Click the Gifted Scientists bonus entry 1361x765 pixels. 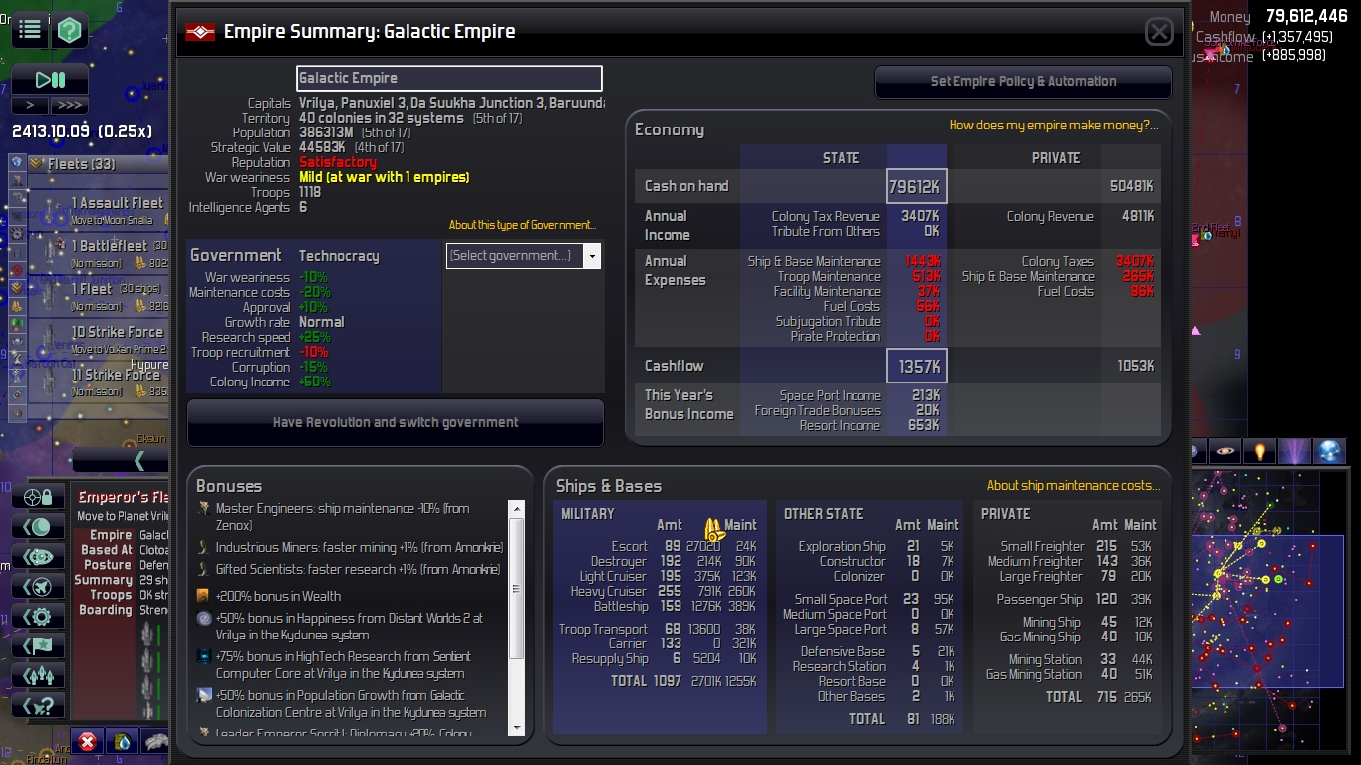coord(350,569)
